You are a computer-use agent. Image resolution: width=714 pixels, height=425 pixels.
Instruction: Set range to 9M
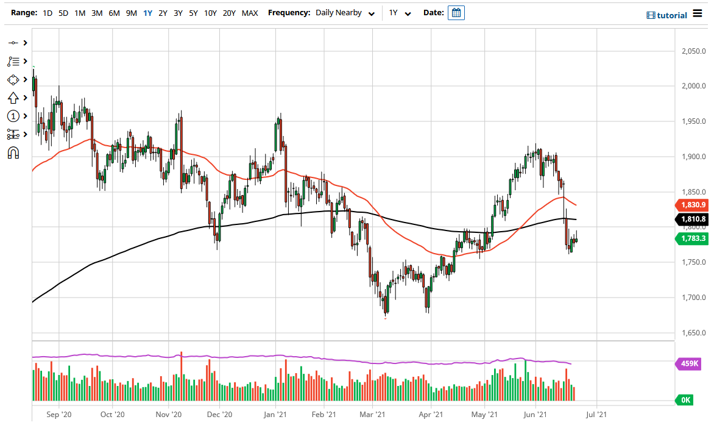click(x=131, y=13)
